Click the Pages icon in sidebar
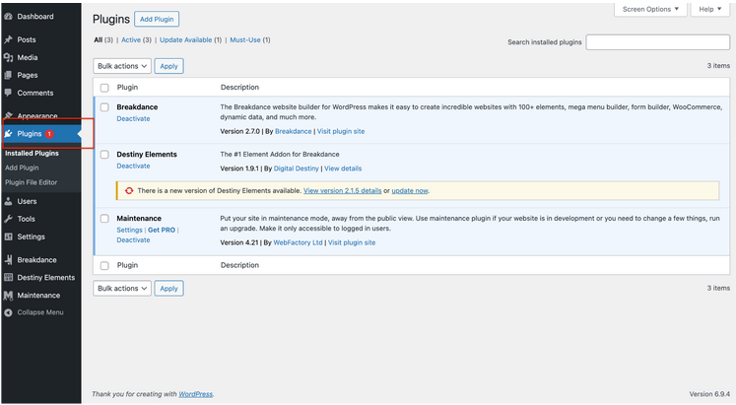This screenshot has height=405, width=736. click(x=8, y=75)
